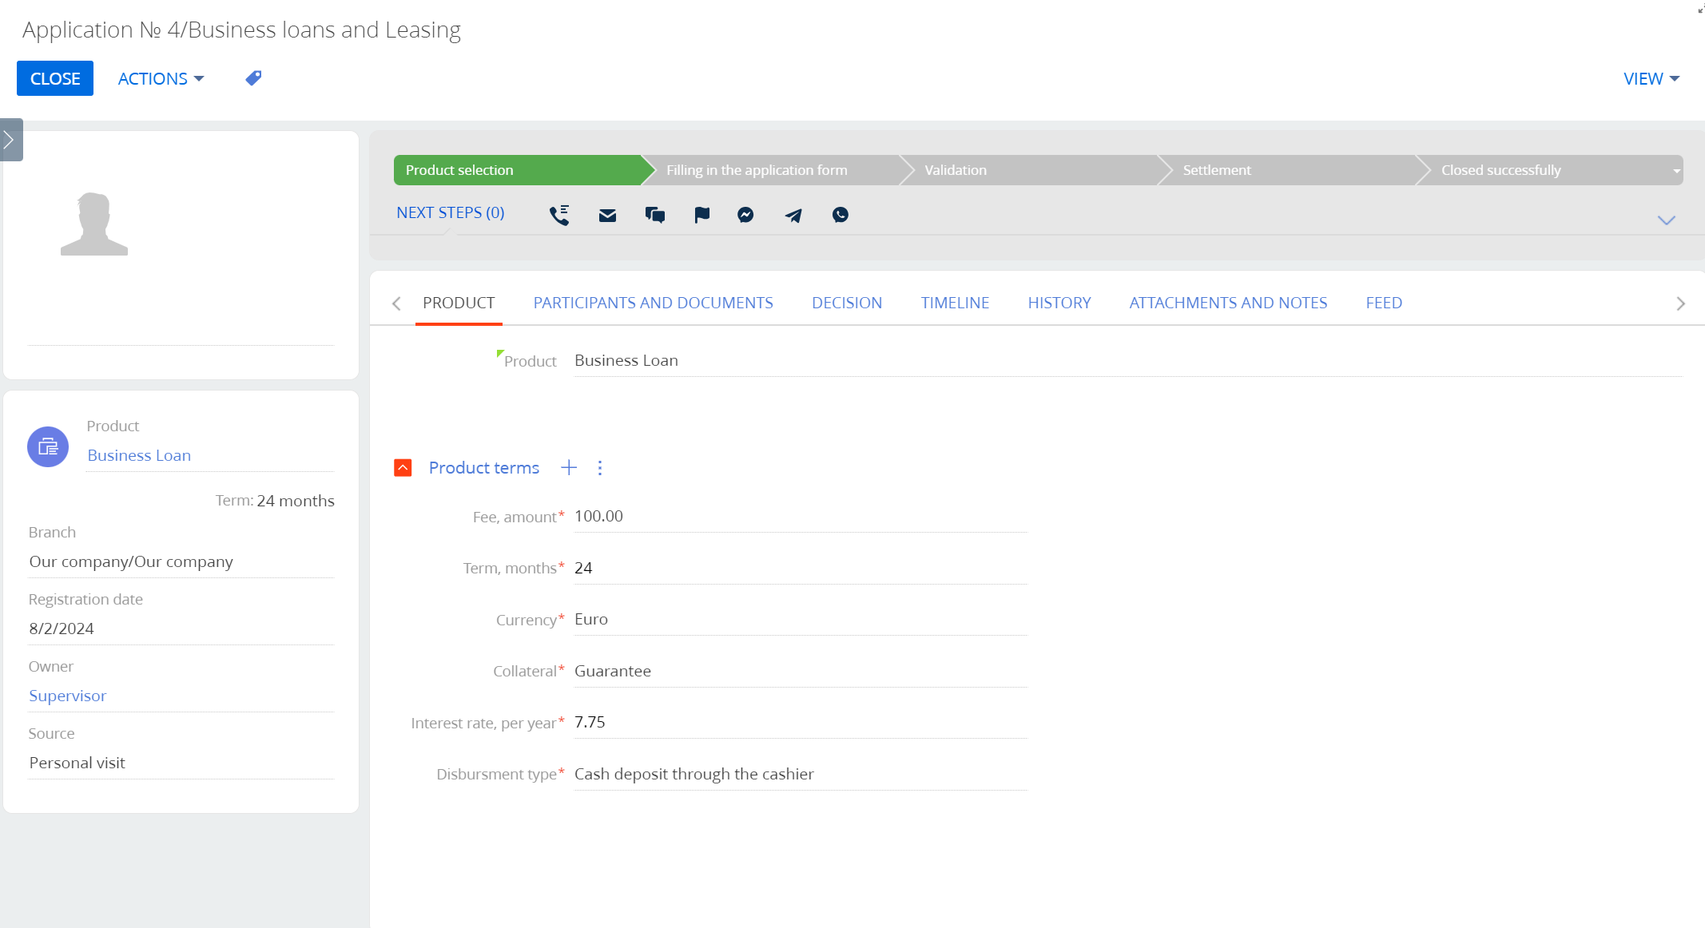Open the Product terms kebab menu

pos(600,467)
